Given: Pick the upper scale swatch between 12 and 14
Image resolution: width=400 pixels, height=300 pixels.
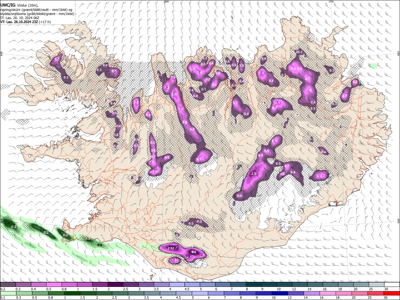Looking at the screenshot, I should tap(300, 285).
